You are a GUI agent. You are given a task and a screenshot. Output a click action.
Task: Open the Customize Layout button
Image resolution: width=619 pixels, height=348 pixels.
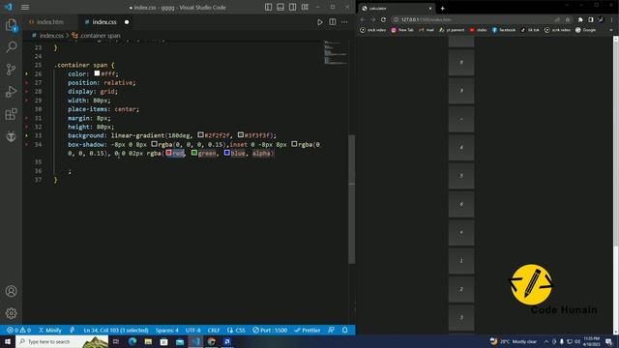click(x=305, y=7)
